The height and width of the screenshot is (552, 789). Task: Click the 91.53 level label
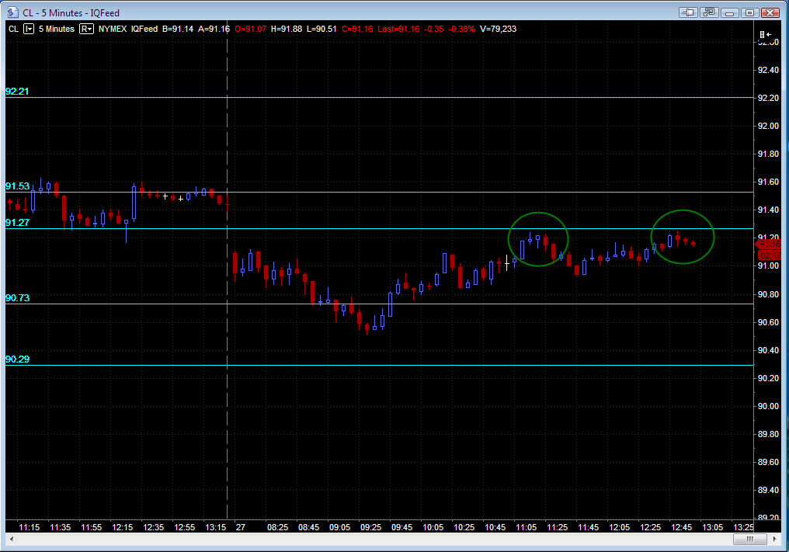[17, 186]
